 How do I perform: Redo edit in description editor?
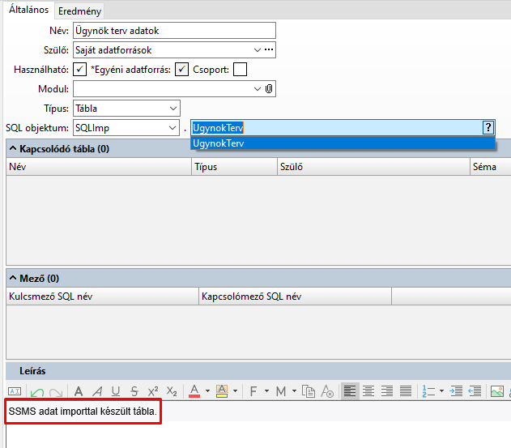tap(56, 391)
